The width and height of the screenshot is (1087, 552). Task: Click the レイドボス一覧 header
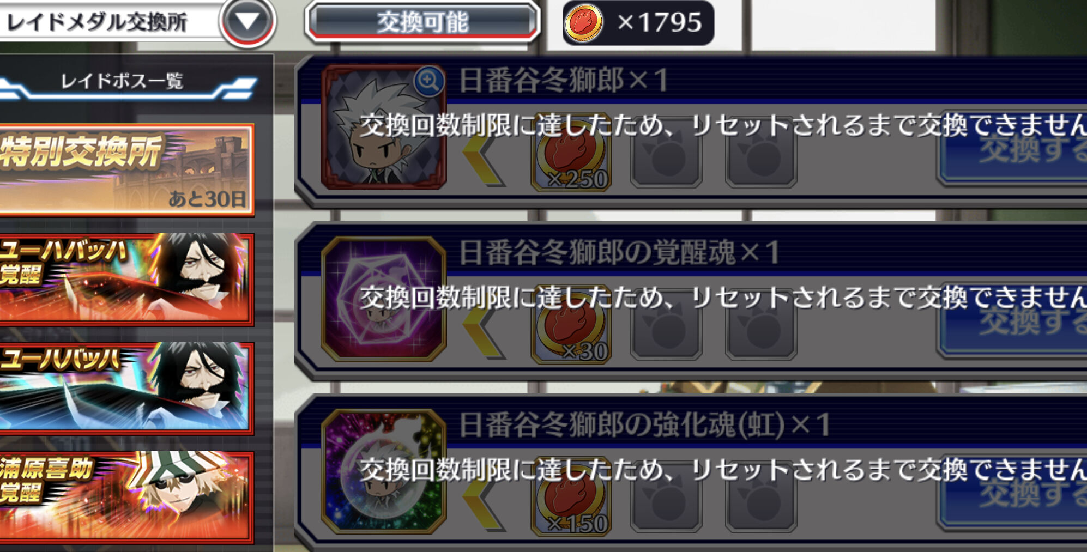click(x=122, y=82)
